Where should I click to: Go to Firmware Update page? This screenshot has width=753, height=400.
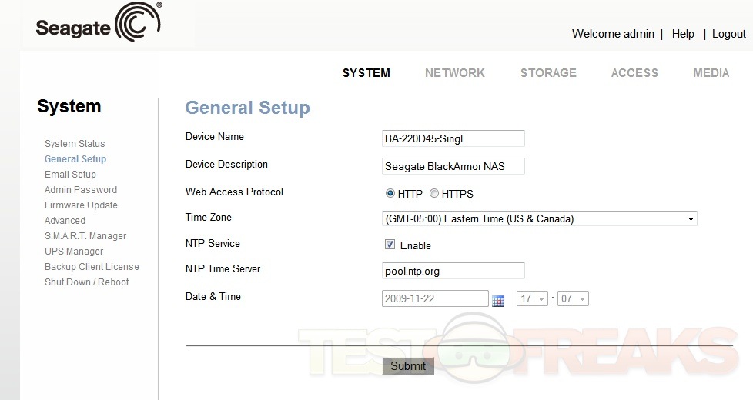81,205
